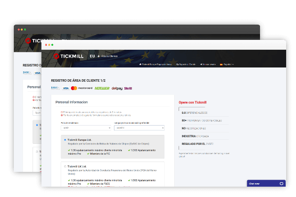Image resolution: width=296 pixels, height=197 pixels.
Task: Click the login menu link in the header
Action: [208, 65]
